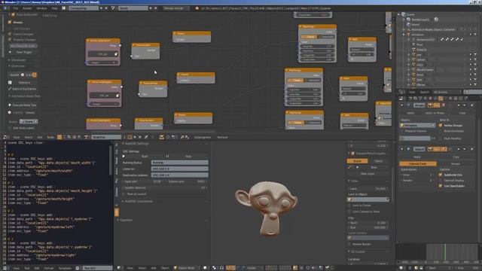482x271 pixels.
Task: Select Catmull-Clark subdivision type
Action: click(418, 164)
